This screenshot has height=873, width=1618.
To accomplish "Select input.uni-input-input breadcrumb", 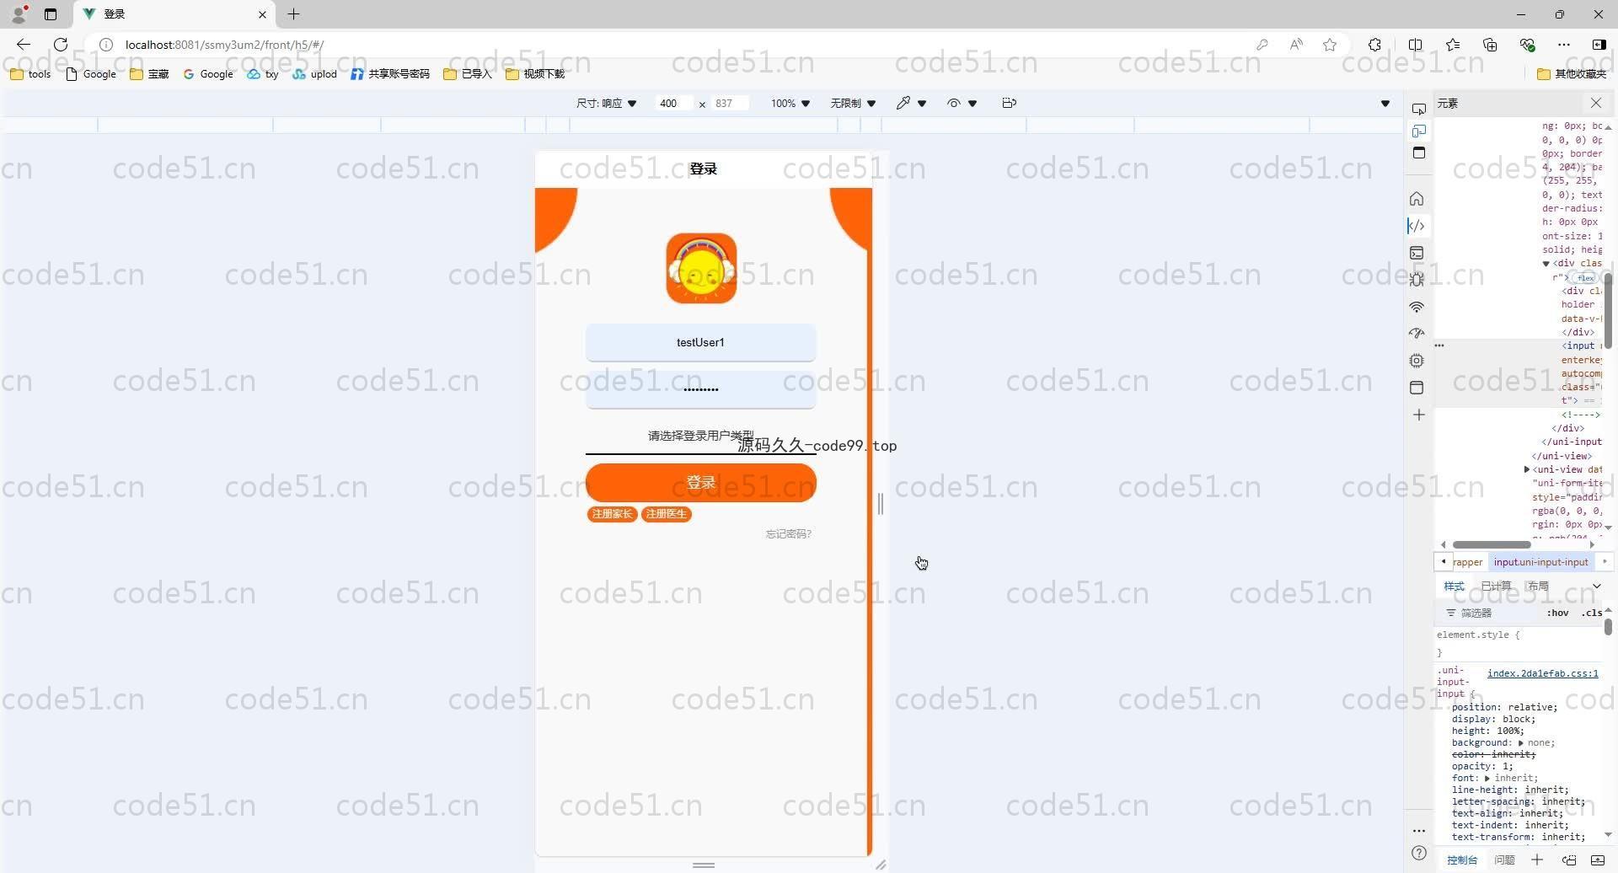I will 1540,562.
